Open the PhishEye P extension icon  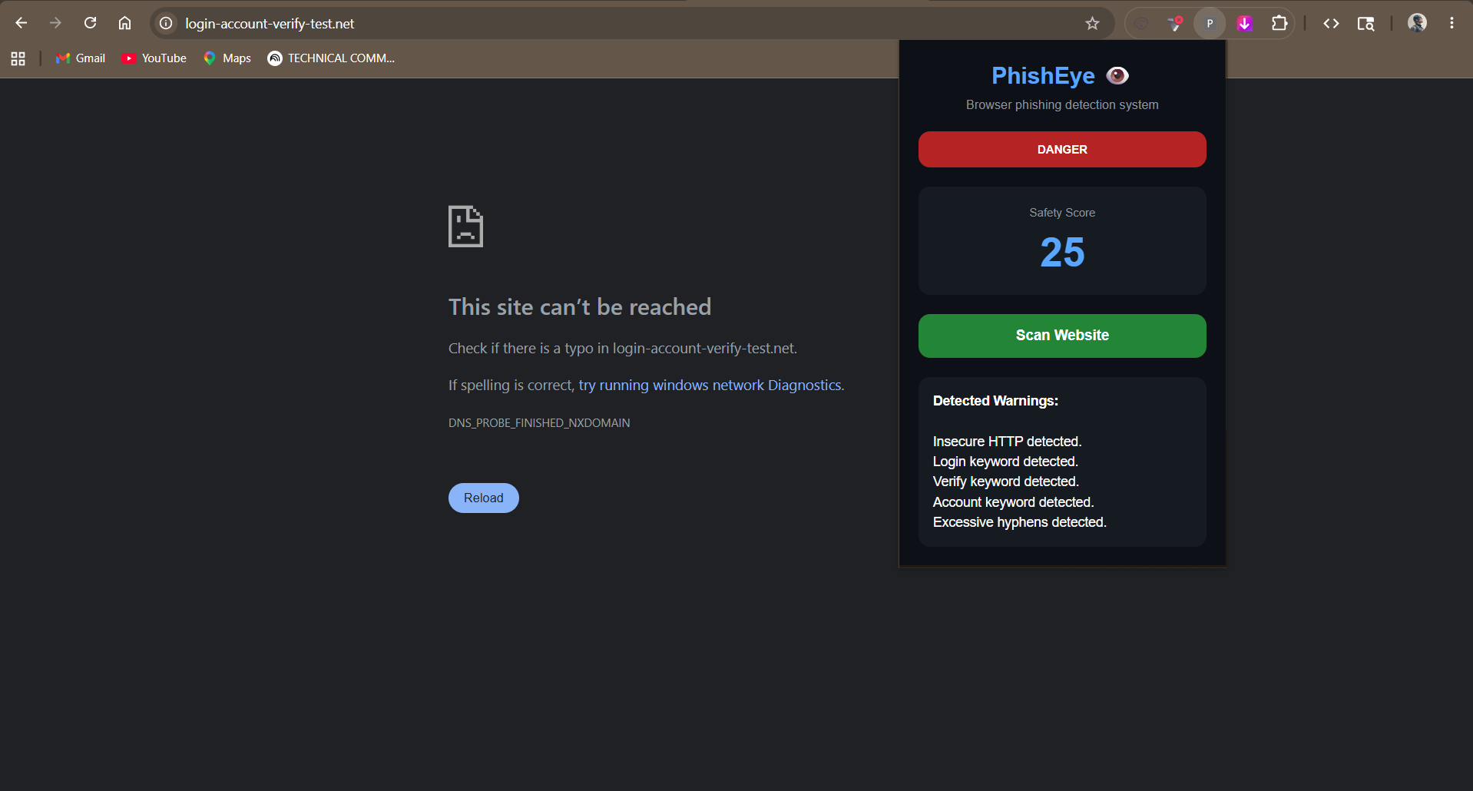point(1210,23)
